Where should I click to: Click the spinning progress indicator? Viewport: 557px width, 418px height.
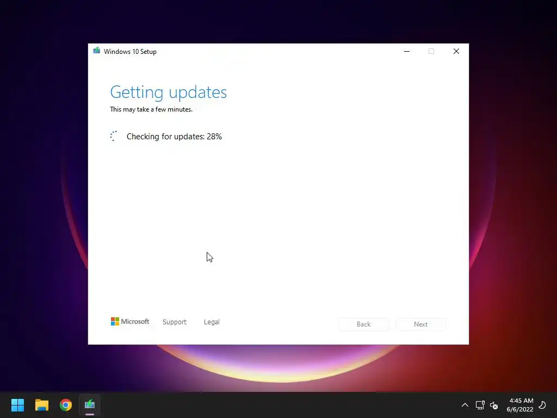coord(114,136)
